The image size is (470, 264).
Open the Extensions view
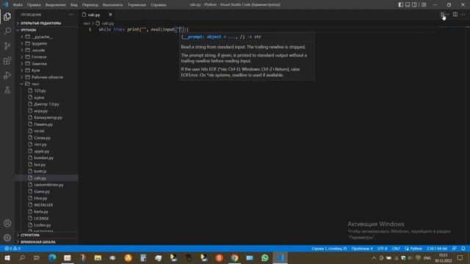[x=7, y=61]
